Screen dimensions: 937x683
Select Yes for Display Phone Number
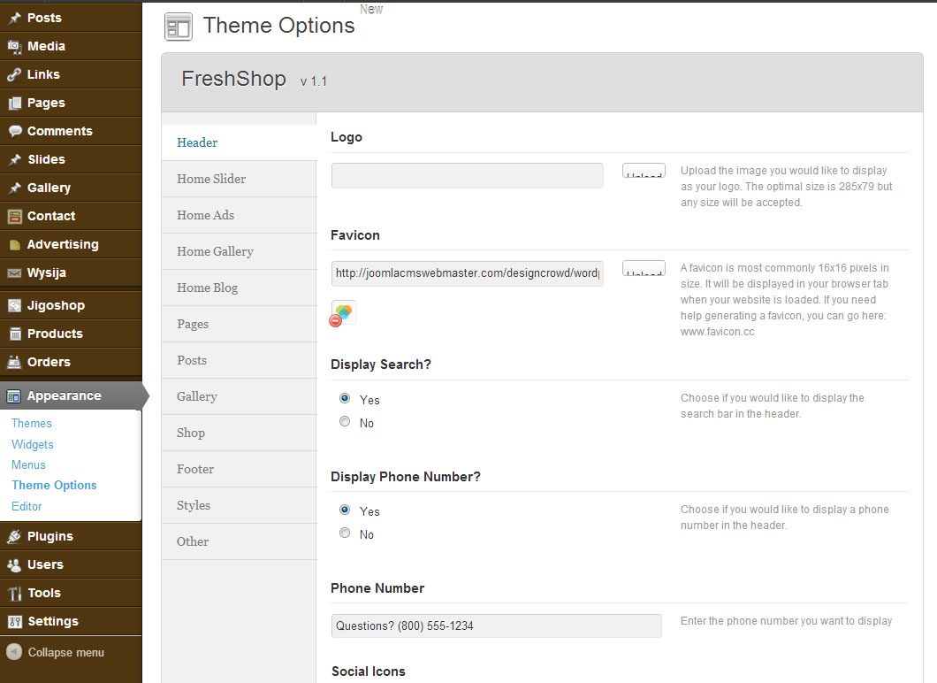[x=345, y=510]
